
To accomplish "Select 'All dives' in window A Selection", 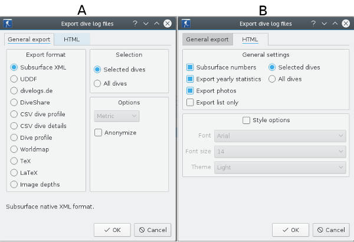I will pos(110,84).
